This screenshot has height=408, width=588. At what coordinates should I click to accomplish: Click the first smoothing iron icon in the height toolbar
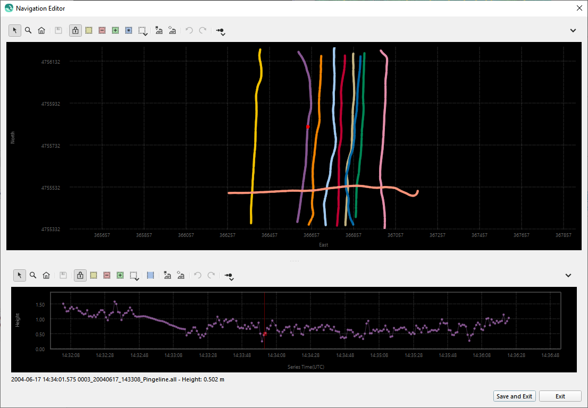tap(167, 275)
